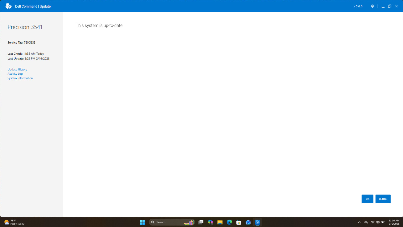403x227 pixels.
Task: Click version text v 5.6.0
Action: 358,6
